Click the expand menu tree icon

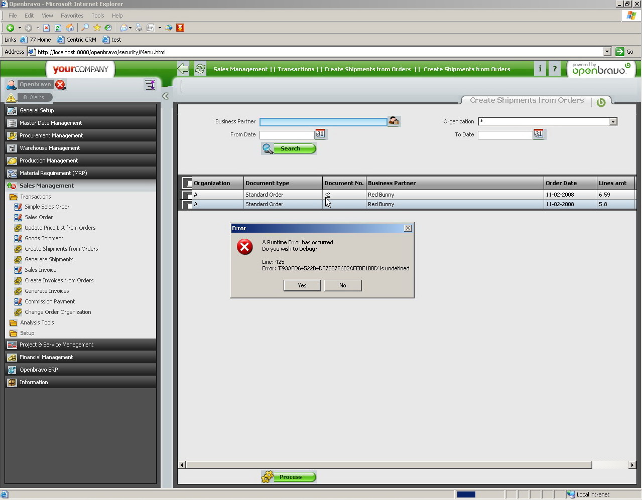(150, 85)
